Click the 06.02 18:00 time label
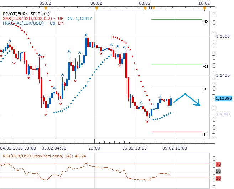The image size is (234, 189). pyautogui.click(x=134, y=148)
